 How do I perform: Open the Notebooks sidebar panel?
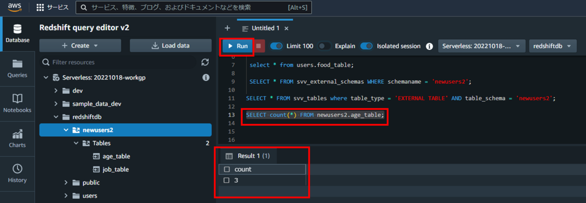[17, 103]
